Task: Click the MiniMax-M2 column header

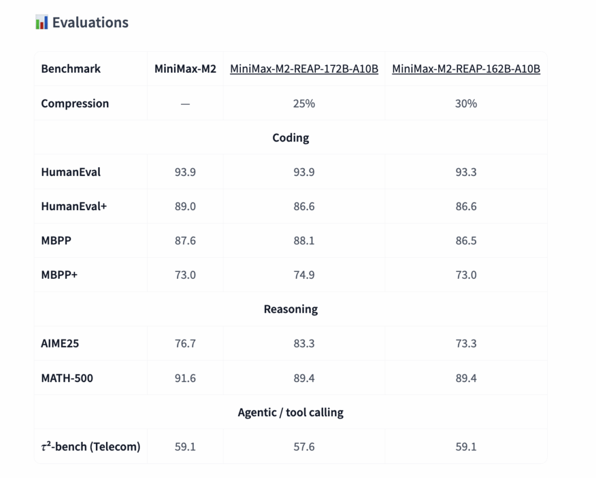Action: point(185,69)
